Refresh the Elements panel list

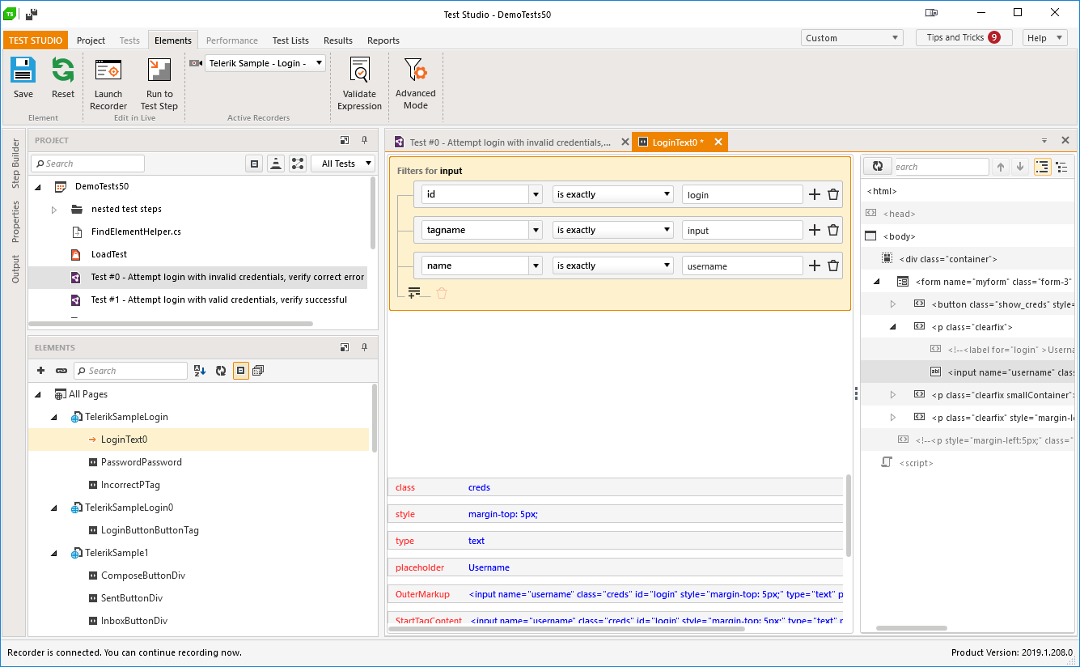tap(221, 371)
